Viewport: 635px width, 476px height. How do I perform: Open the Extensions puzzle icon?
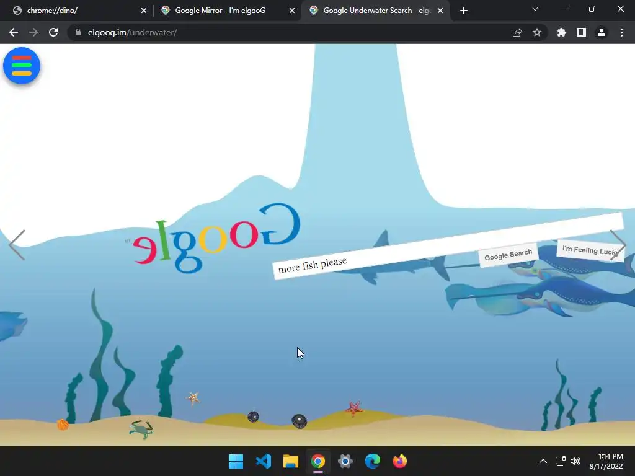point(562,32)
